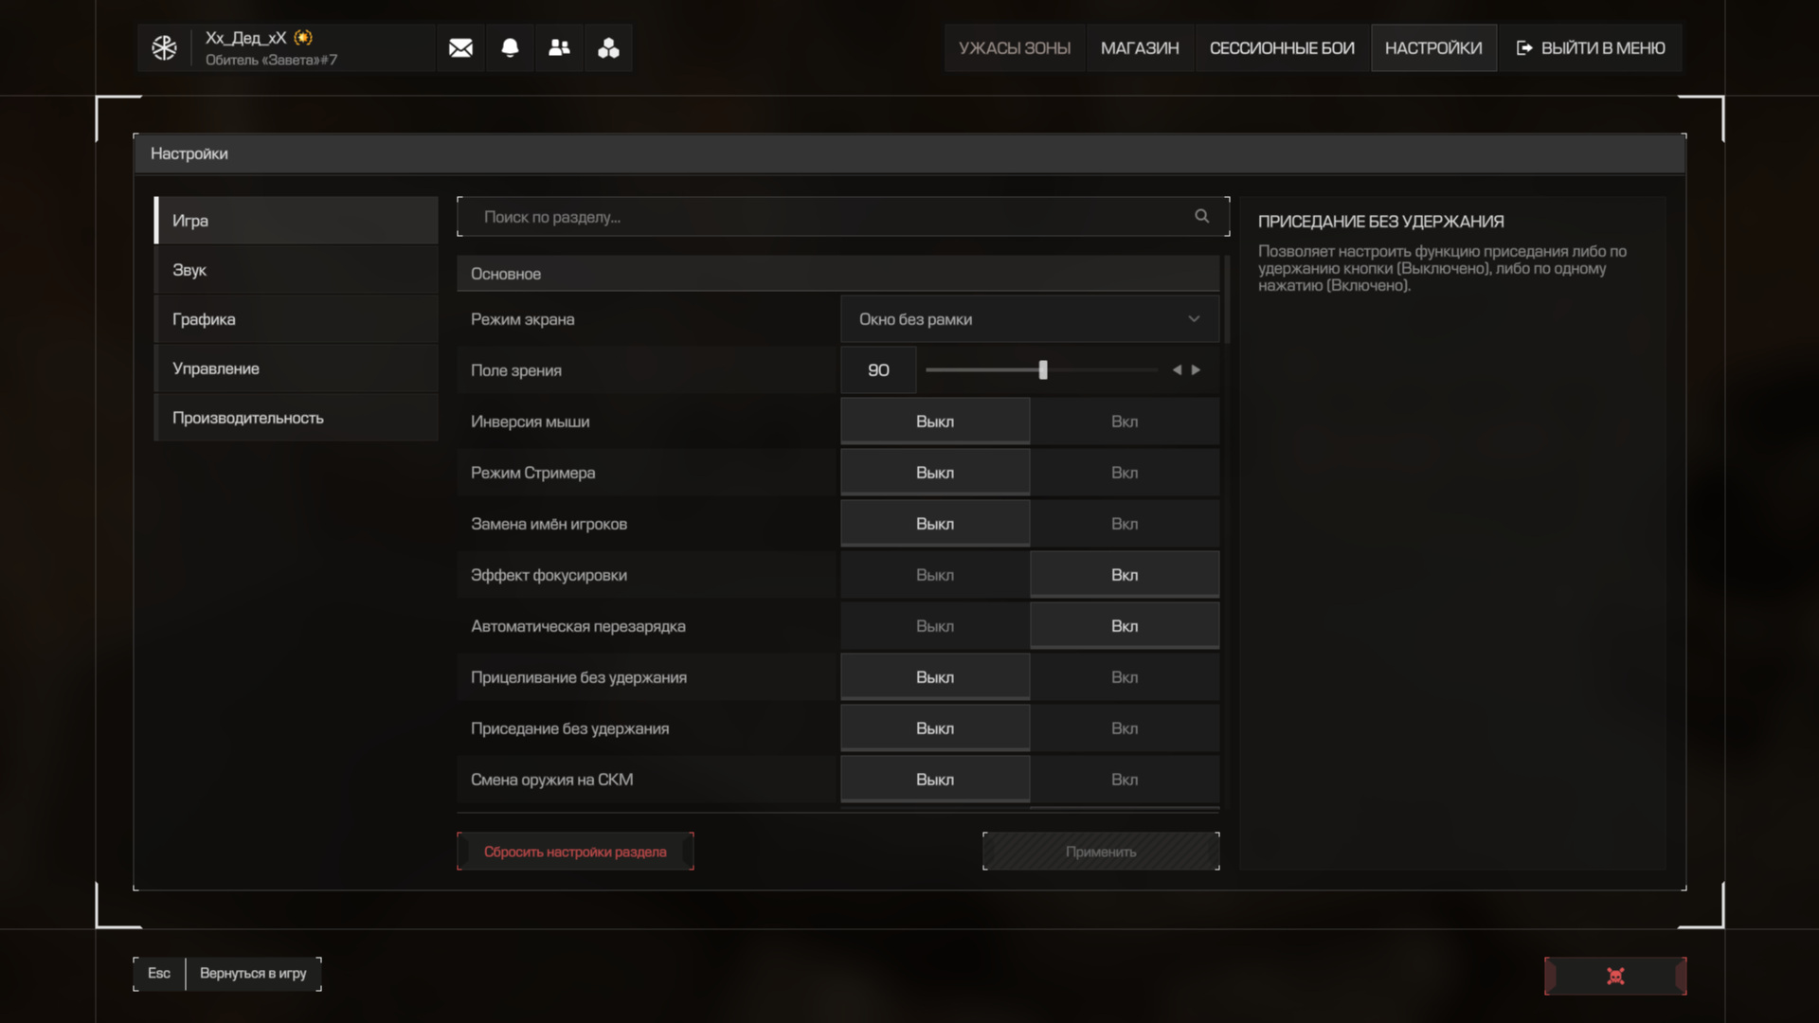Click Вернуться в игру button

pyautogui.click(x=253, y=974)
